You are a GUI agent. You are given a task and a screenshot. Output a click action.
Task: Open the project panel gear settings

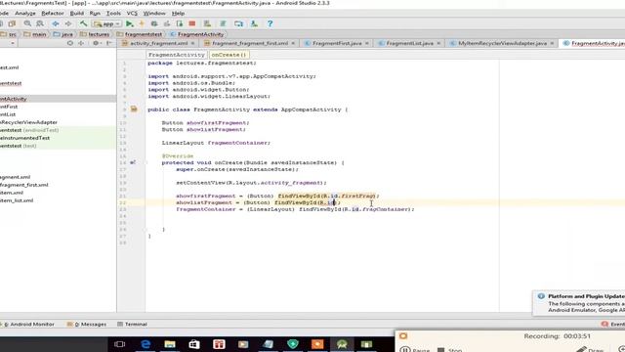click(96, 43)
